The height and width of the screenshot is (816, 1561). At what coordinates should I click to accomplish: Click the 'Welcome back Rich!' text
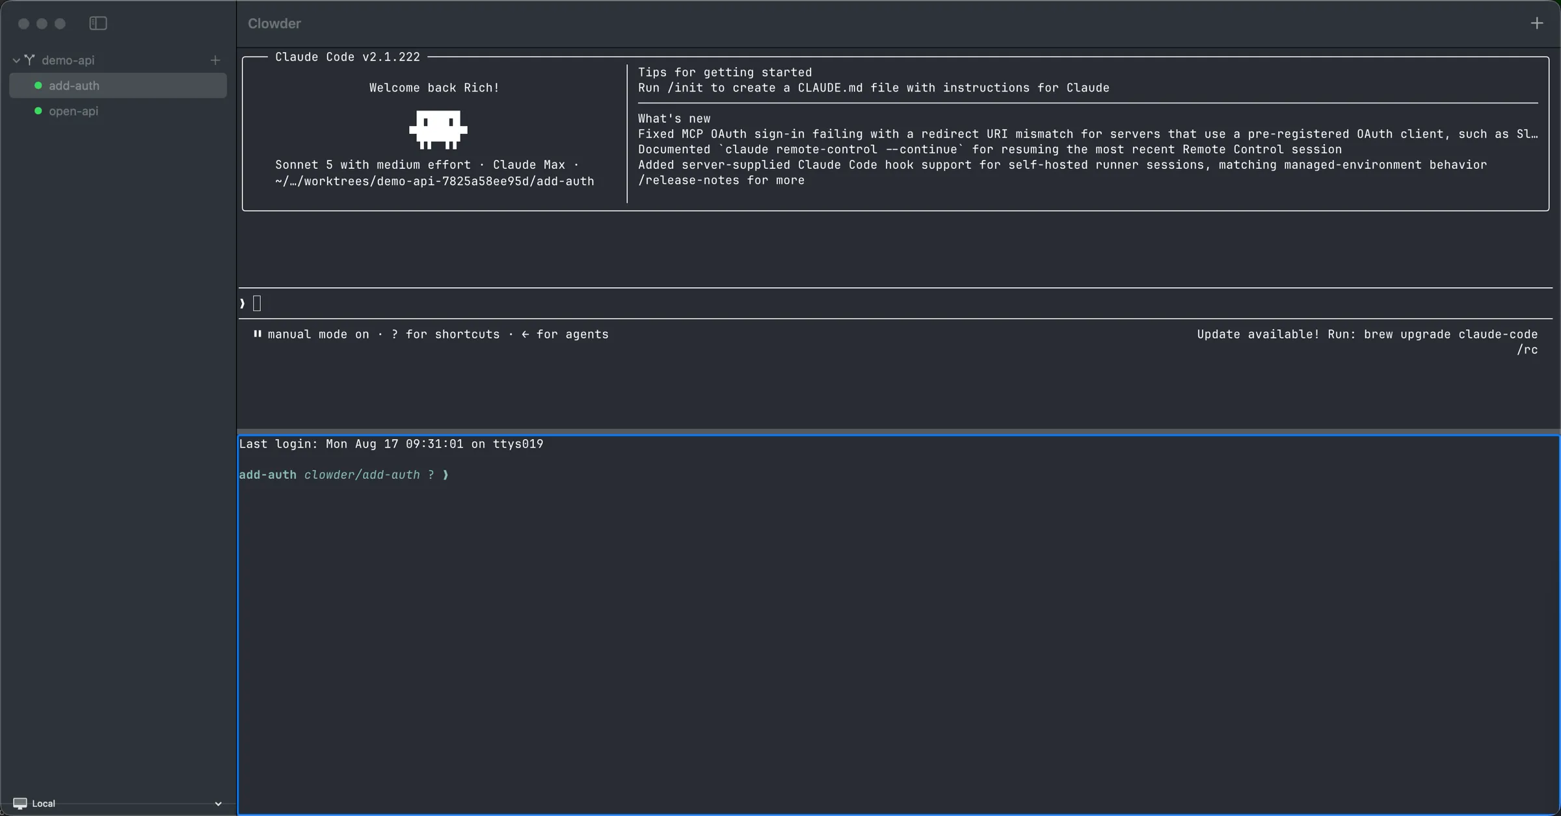tap(434, 88)
